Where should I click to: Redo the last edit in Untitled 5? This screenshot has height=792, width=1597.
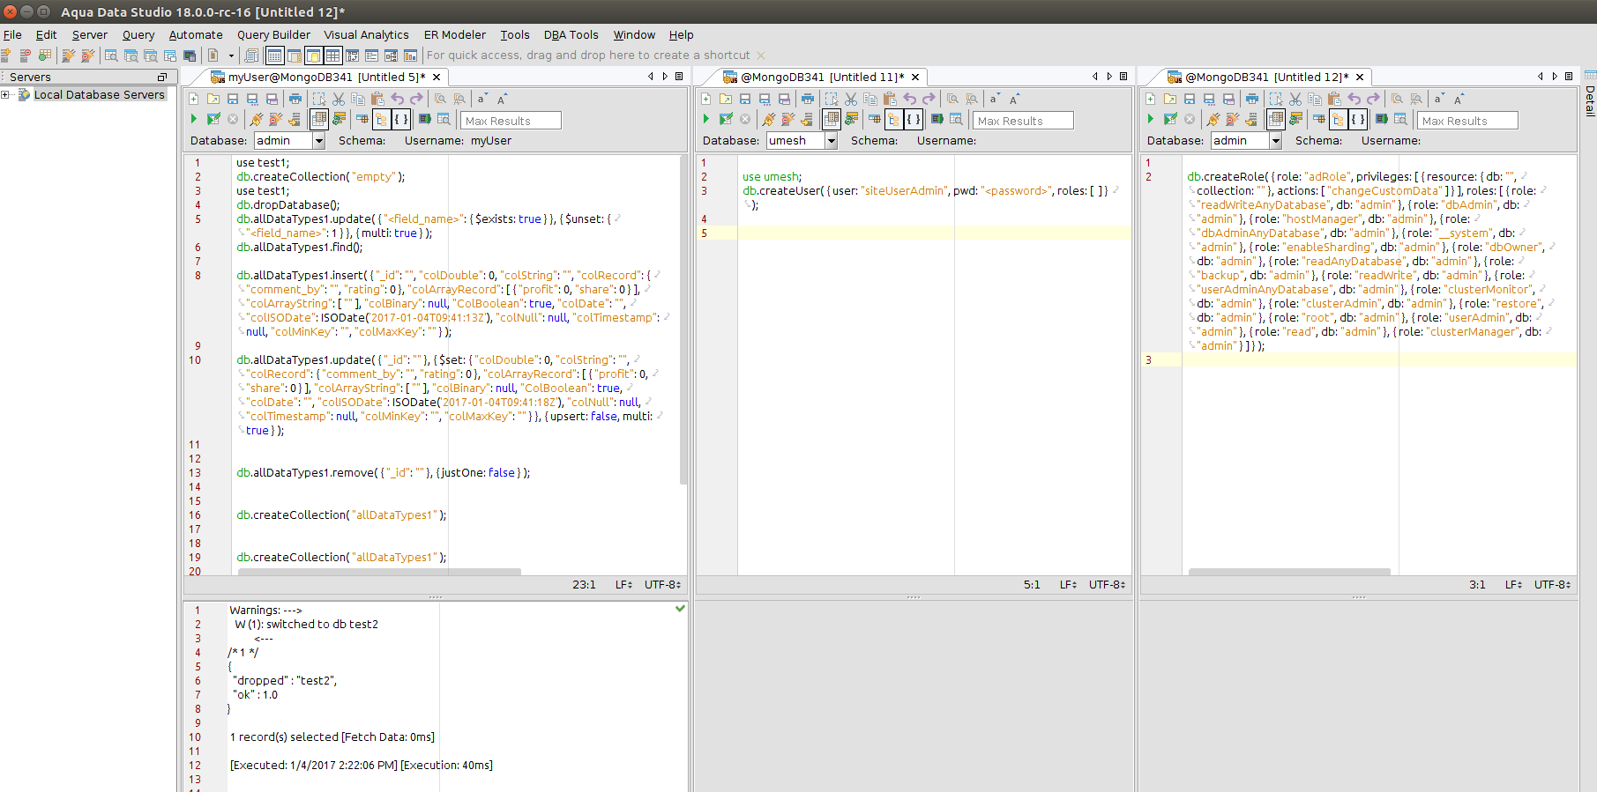(416, 99)
